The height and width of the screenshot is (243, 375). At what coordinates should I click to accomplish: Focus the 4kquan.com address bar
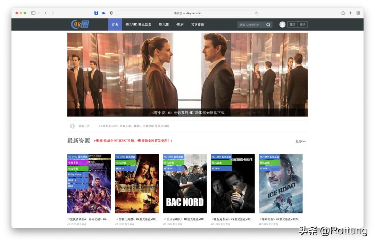tap(187, 13)
